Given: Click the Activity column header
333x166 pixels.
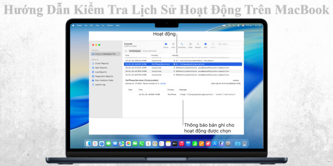Looking at the screenshot, I should coord(175,55).
